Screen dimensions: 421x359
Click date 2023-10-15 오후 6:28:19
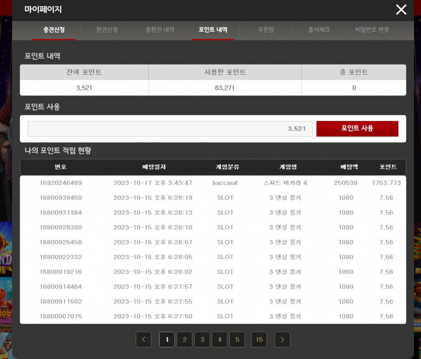tap(153, 198)
